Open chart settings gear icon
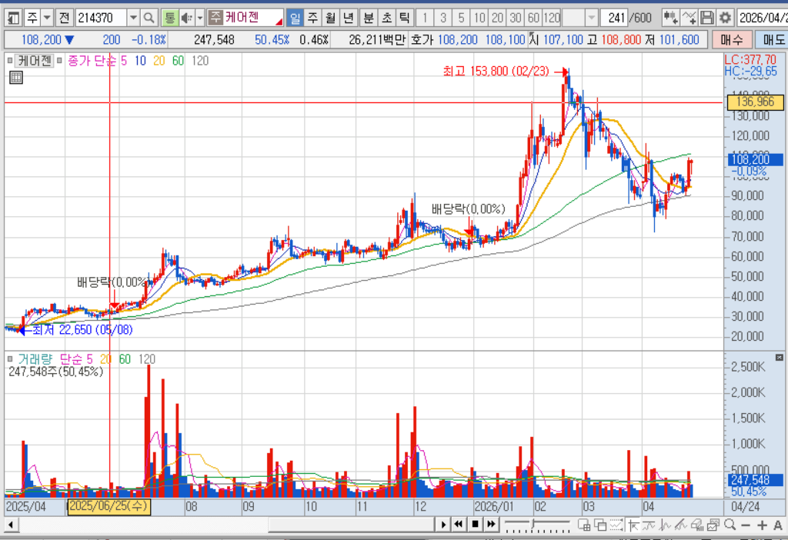The width and height of the screenshot is (788, 540). 725,18
